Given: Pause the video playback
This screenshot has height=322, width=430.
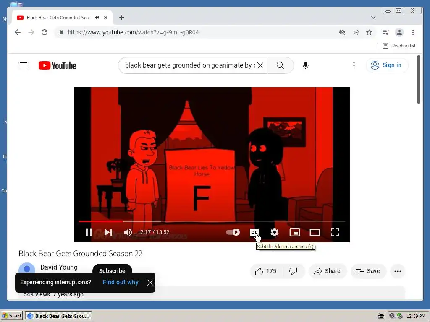Looking at the screenshot, I should point(89,232).
